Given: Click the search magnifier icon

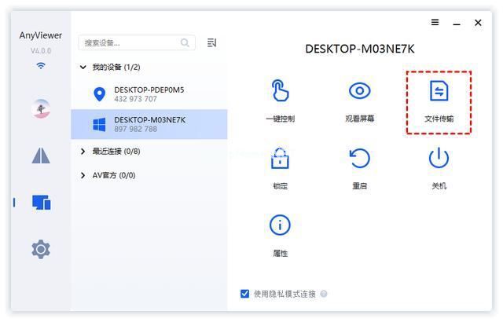Looking at the screenshot, I should (185, 42).
